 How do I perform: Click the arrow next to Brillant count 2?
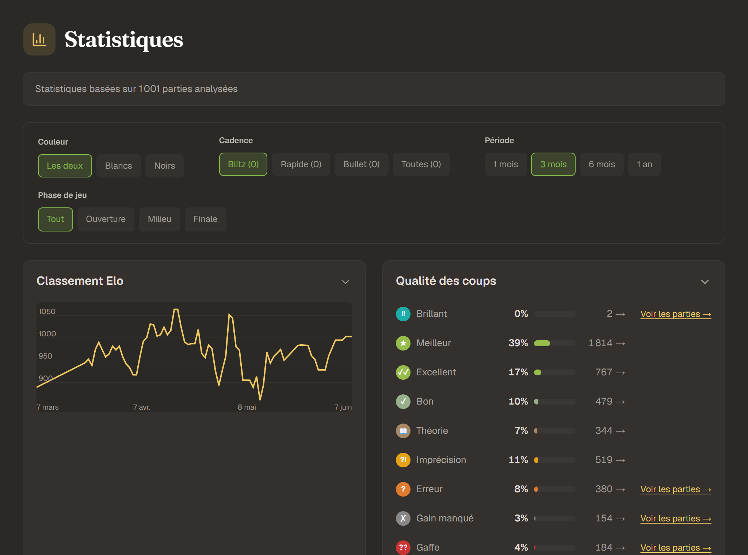(620, 314)
